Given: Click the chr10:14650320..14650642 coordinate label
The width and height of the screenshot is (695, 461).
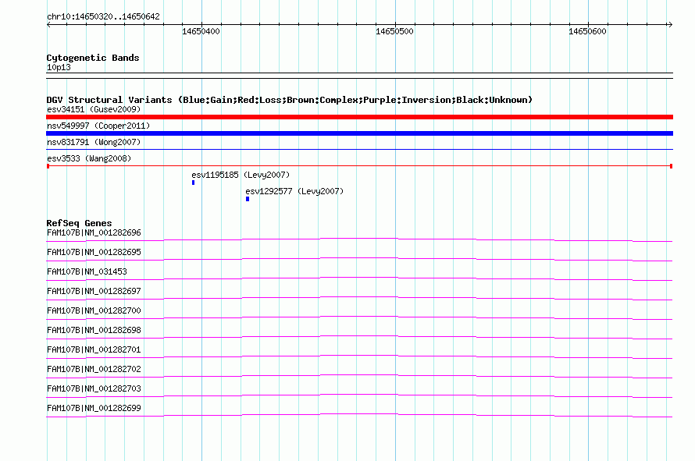Looking at the screenshot, I should click(103, 16).
